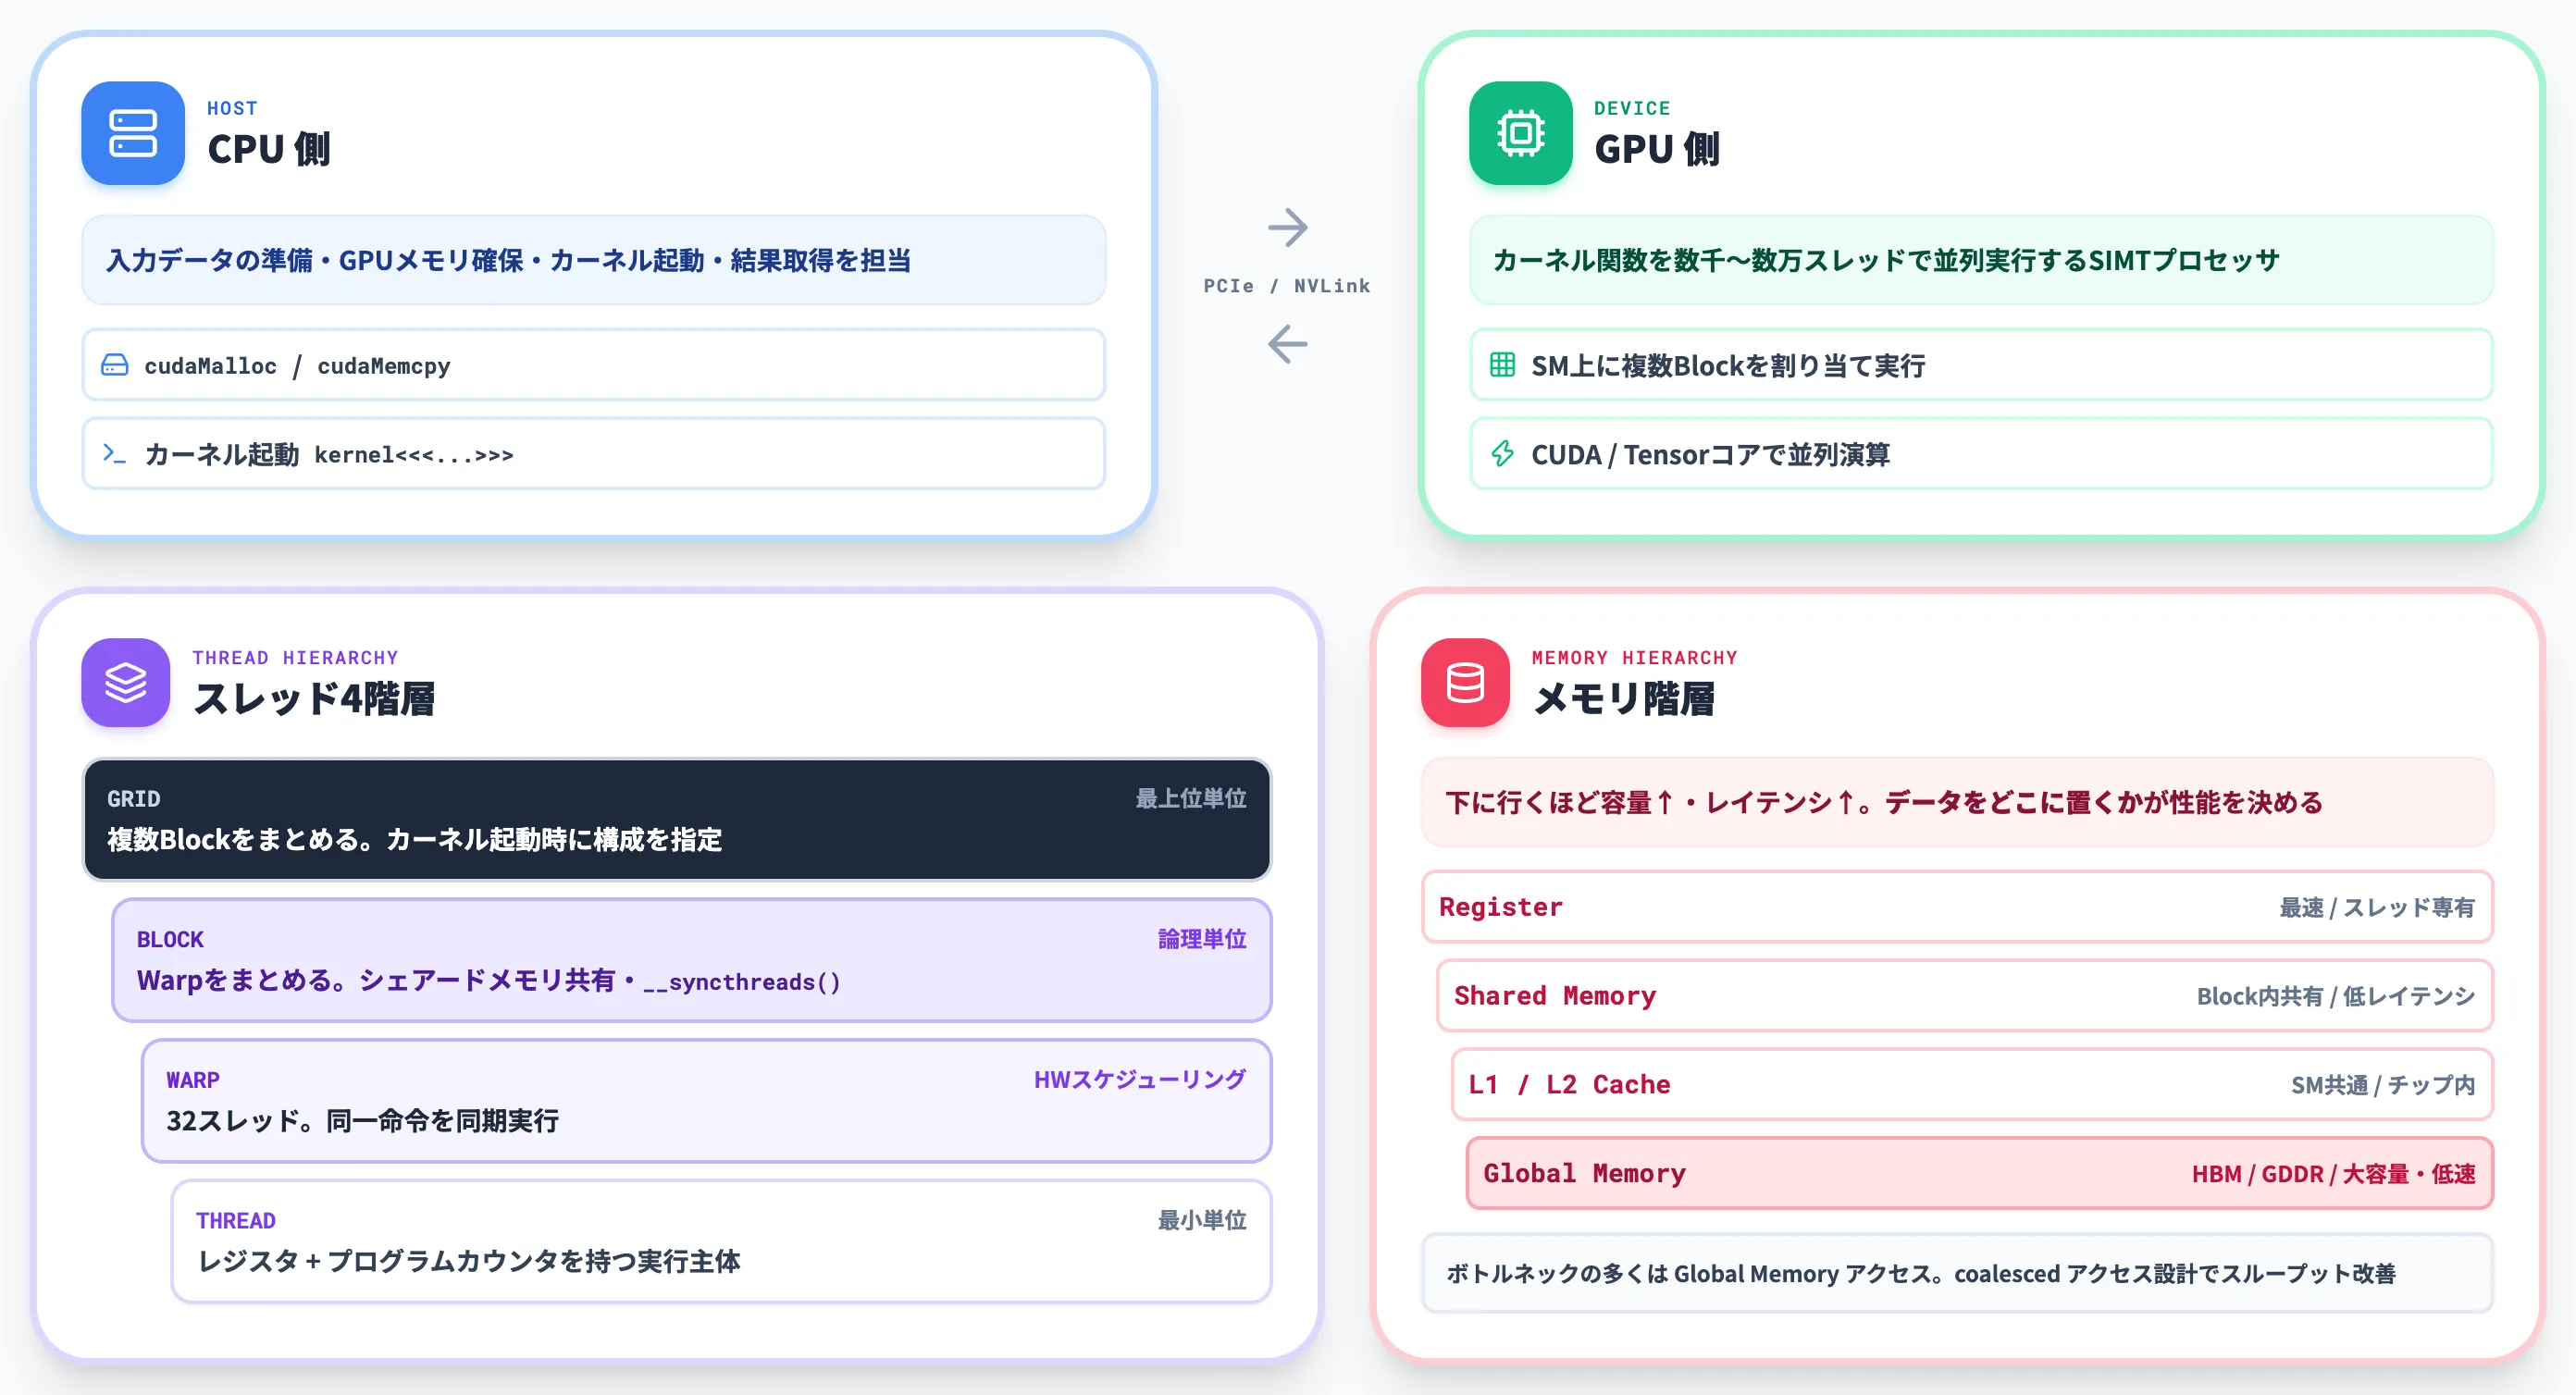Click the PCIe / NVLink label
2576x1395 pixels.
pyautogui.click(x=1287, y=286)
